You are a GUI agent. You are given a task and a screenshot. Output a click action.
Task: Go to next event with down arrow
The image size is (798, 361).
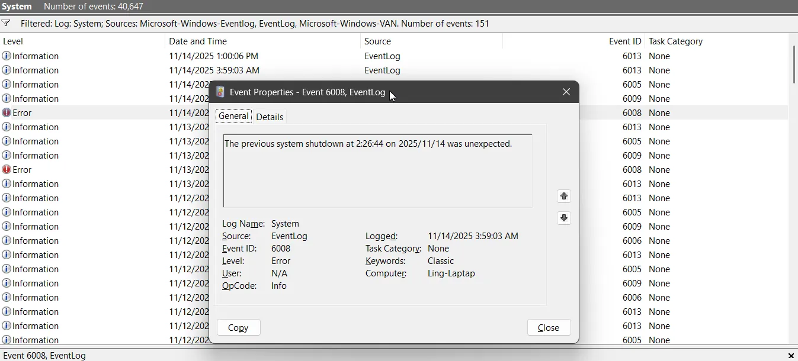point(564,218)
